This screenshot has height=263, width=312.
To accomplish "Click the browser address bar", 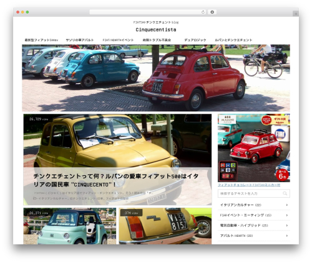I will click(147, 12).
